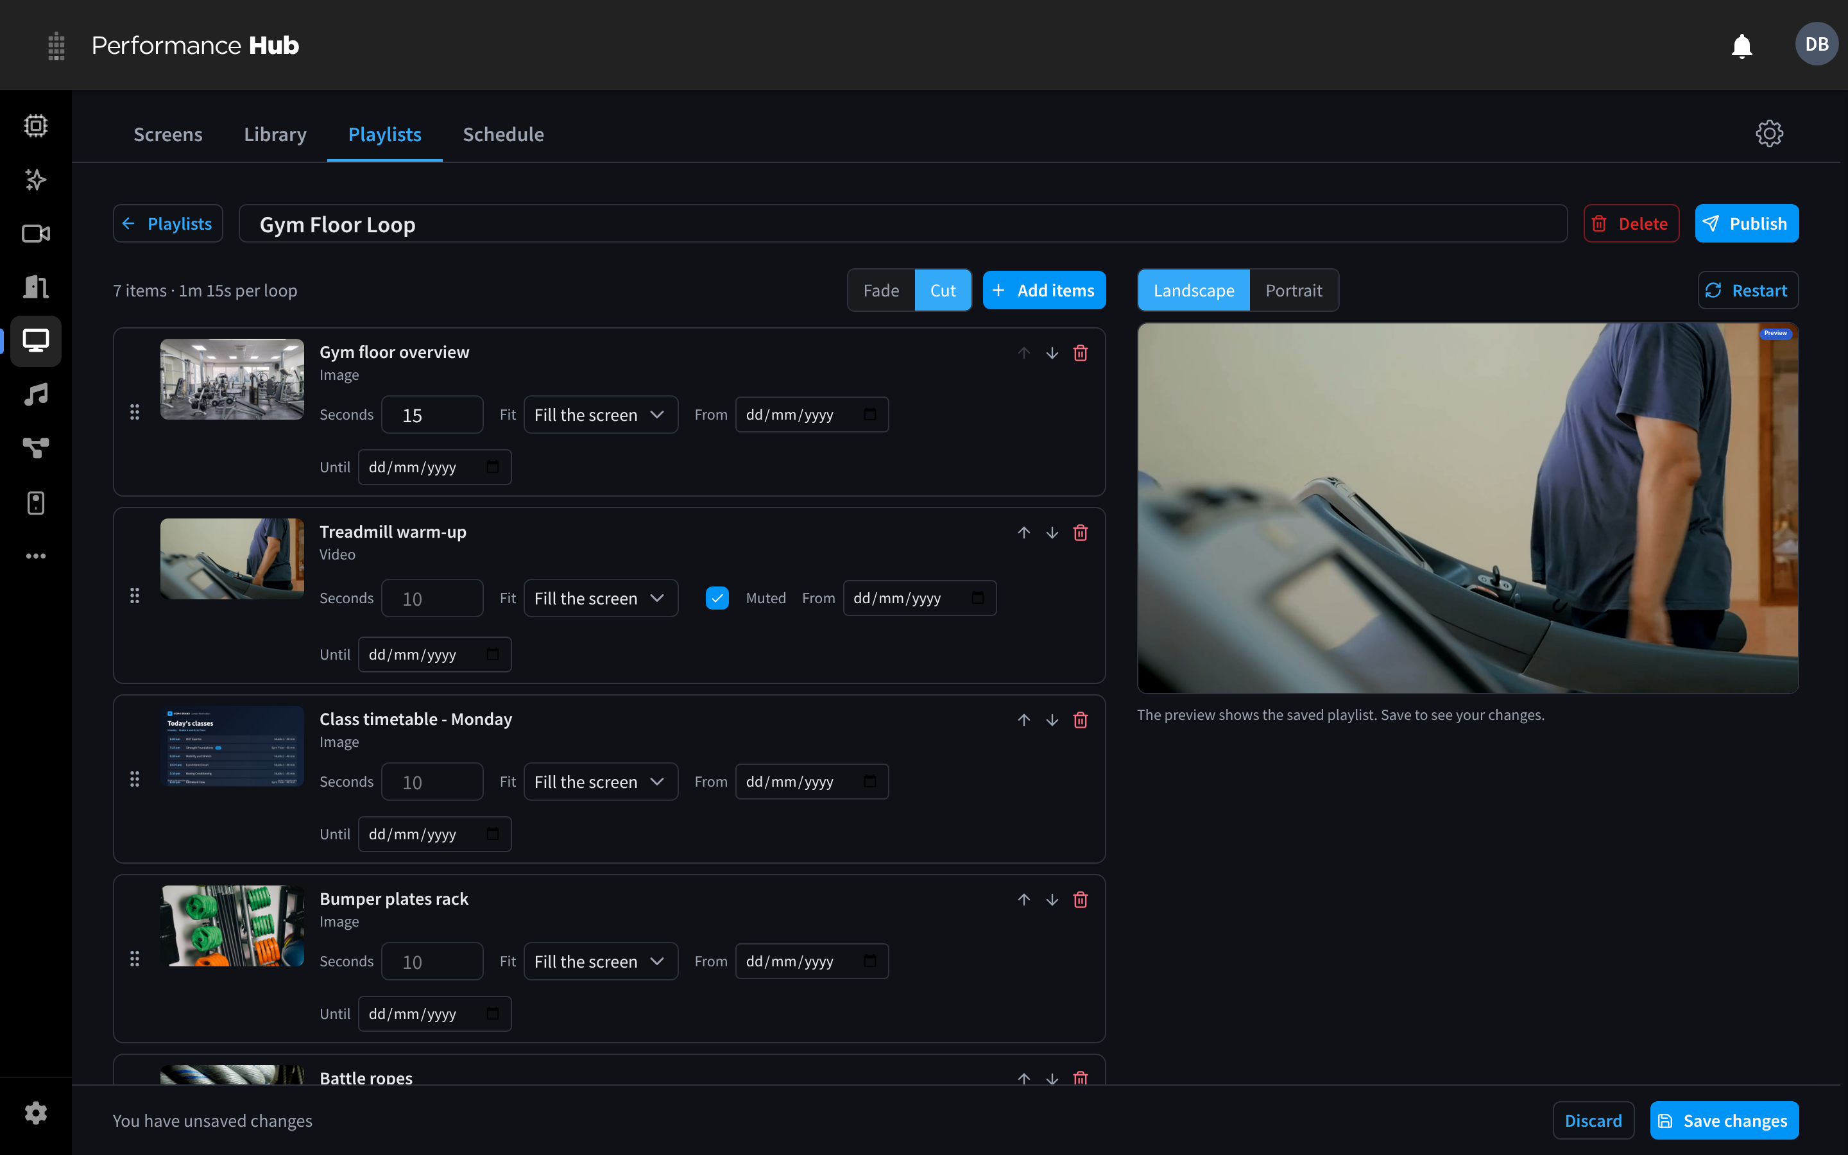This screenshot has height=1155, width=1848.
Task: Click Save changes
Action: (x=1724, y=1120)
